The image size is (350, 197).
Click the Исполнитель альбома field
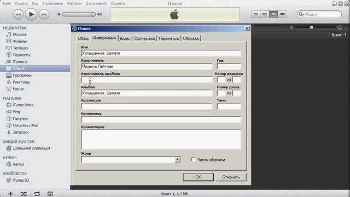pos(147,80)
